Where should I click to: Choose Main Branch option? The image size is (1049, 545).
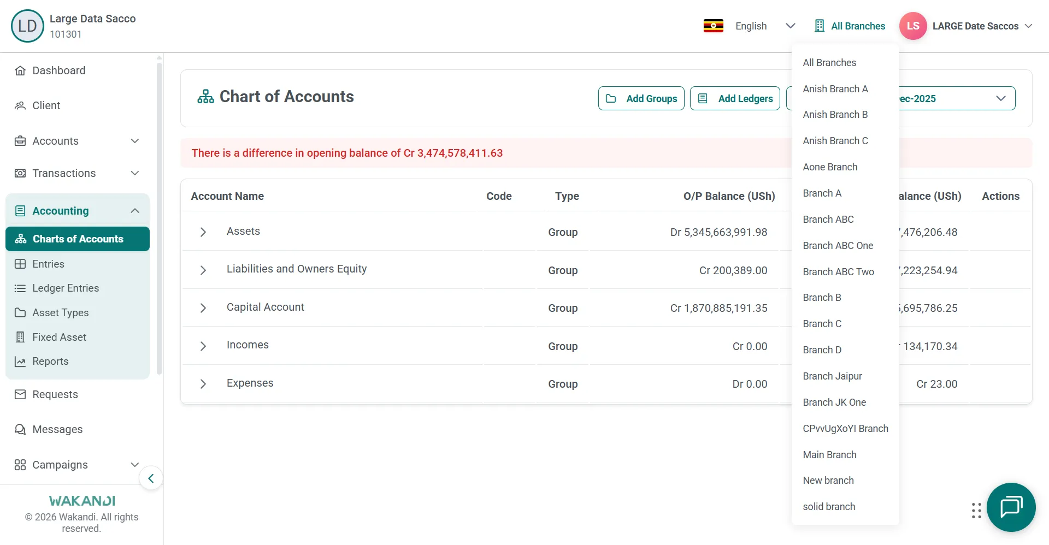click(845, 455)
